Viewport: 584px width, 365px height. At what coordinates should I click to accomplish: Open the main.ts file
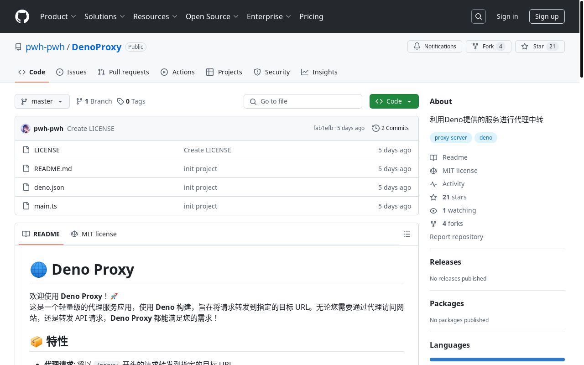click(46, 206)
